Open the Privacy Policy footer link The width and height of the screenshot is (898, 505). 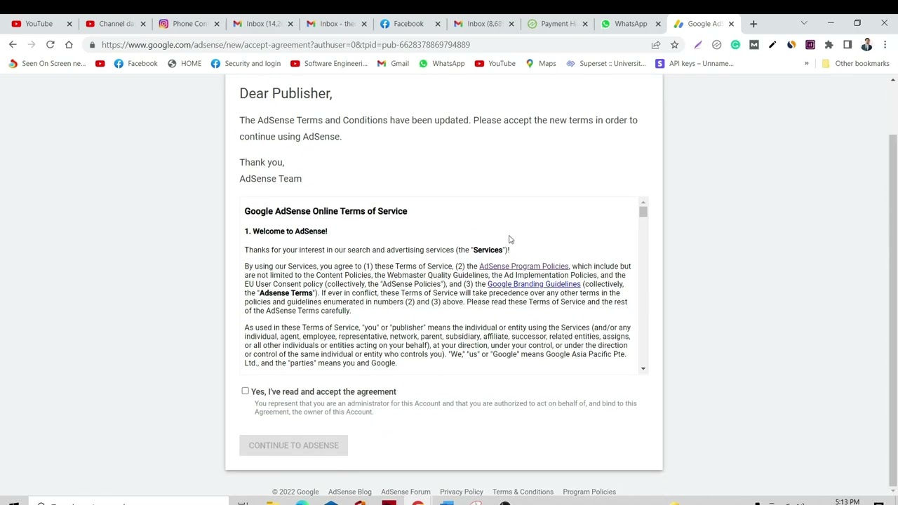(x=462, y=492)
